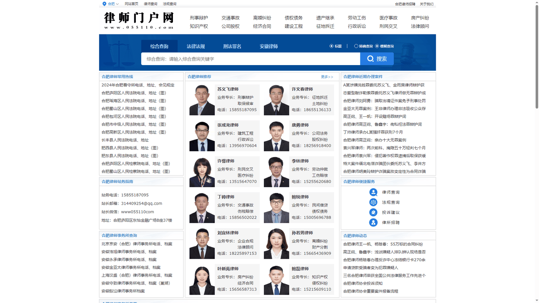Click 鲍磊律师's photo
Image resolution: width=539 pixels, height=303 pixels.
[x=277, y=279]
